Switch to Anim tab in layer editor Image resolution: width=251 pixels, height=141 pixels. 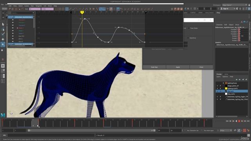click(x=226, y=74)
